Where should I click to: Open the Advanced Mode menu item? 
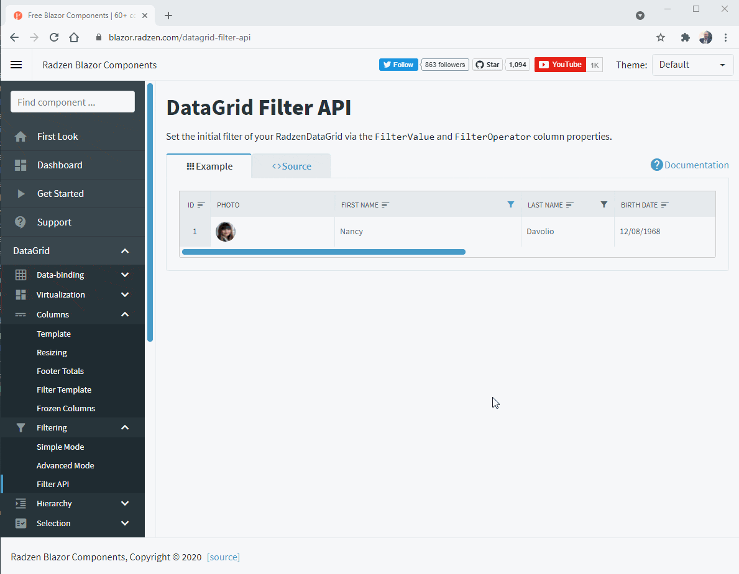(65, 466)
